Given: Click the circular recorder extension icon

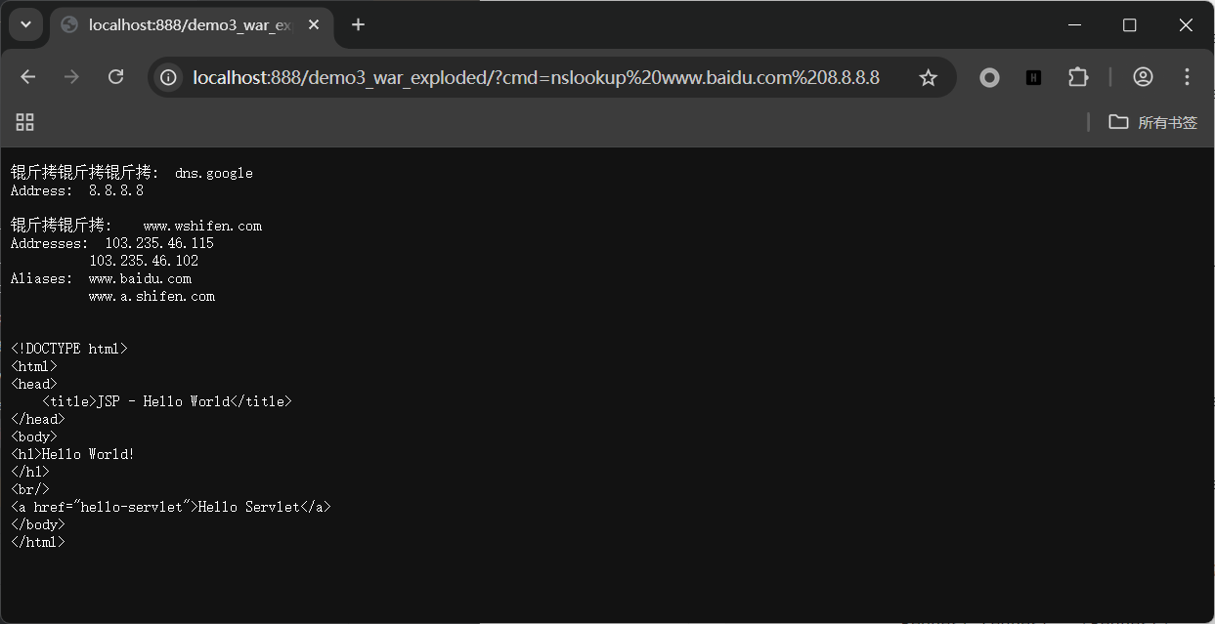Looking at the screenshot, I should click(989, 76).
